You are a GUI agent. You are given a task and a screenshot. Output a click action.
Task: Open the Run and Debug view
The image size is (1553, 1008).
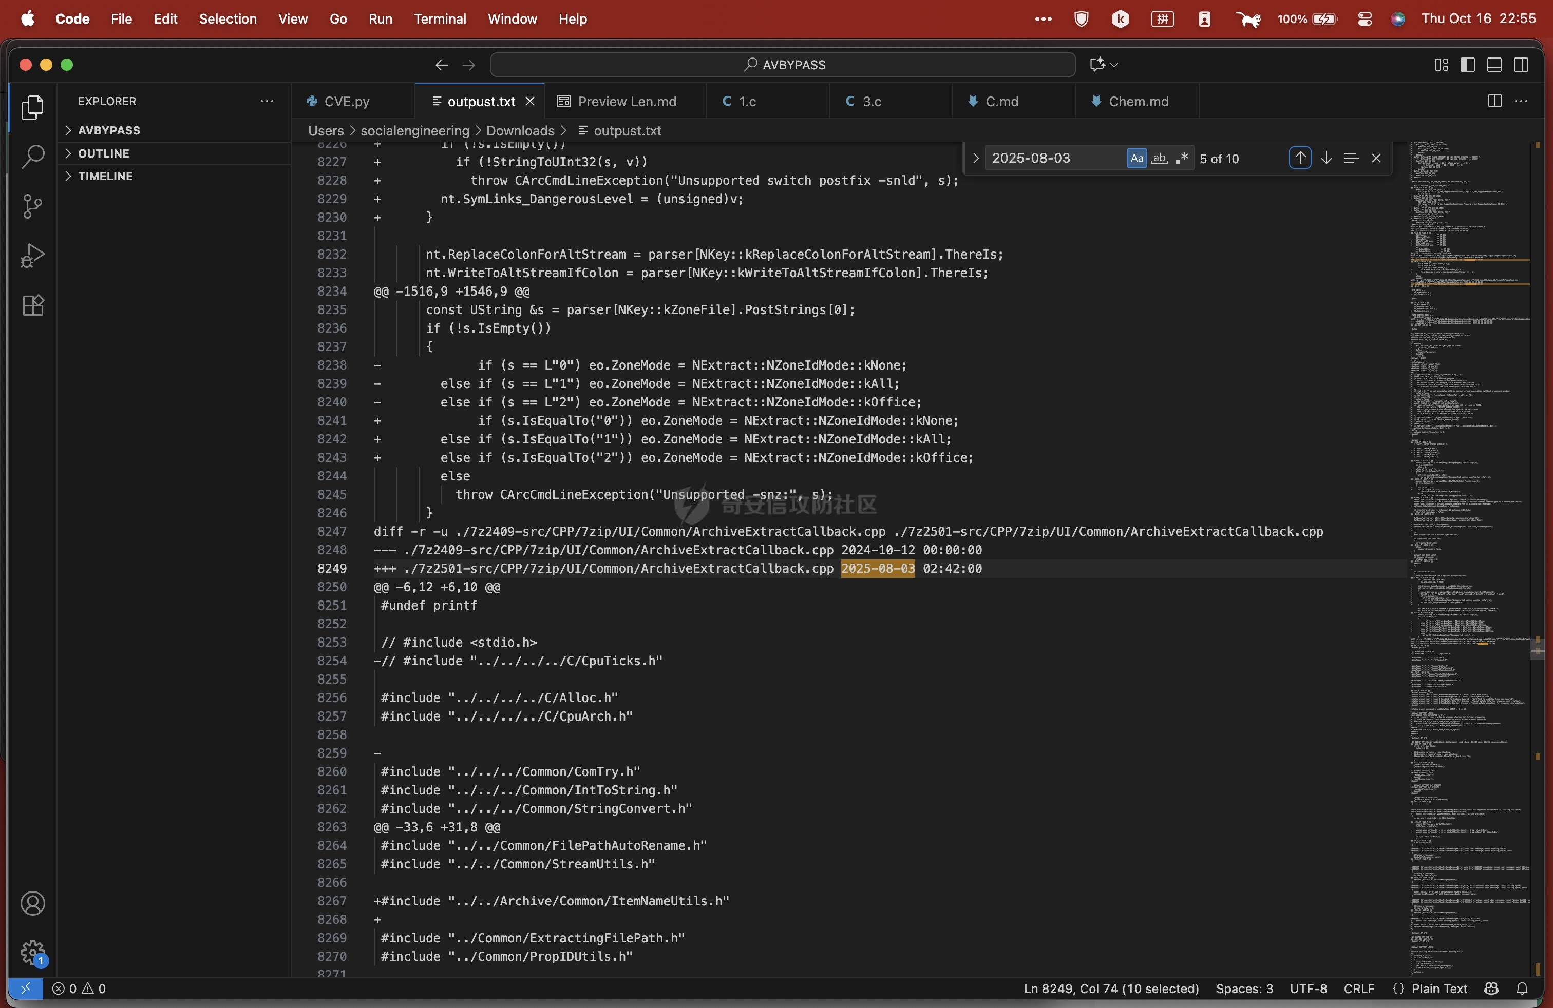coord(33,256)
